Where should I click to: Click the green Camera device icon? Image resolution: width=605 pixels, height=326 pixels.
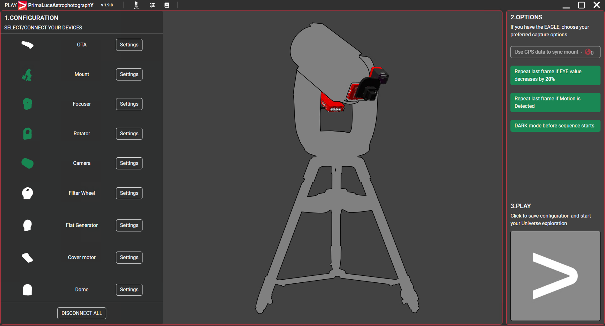pos(27,163)
